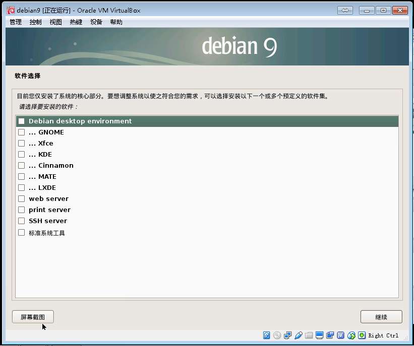Screen dimensions: 414x346
Task: Click the optical drive status icon
Action: 277,335
